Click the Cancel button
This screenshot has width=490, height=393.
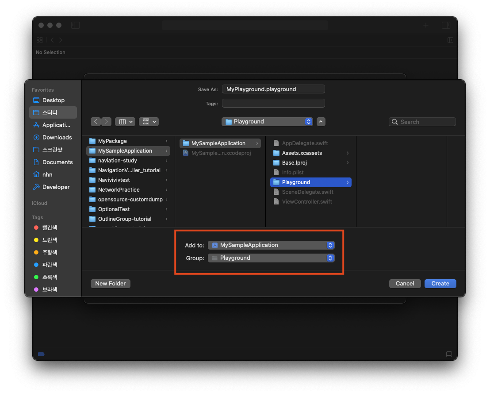click(x=405, y=284)
